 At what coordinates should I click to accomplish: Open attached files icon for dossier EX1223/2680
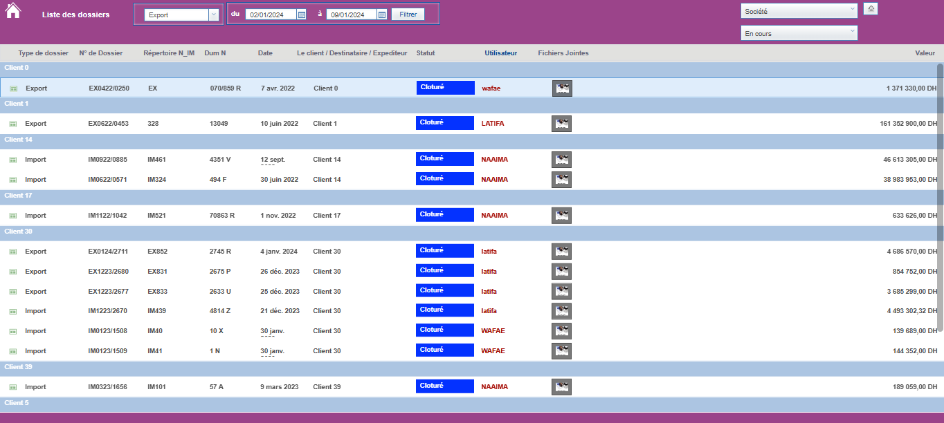(x=561, y=272)
